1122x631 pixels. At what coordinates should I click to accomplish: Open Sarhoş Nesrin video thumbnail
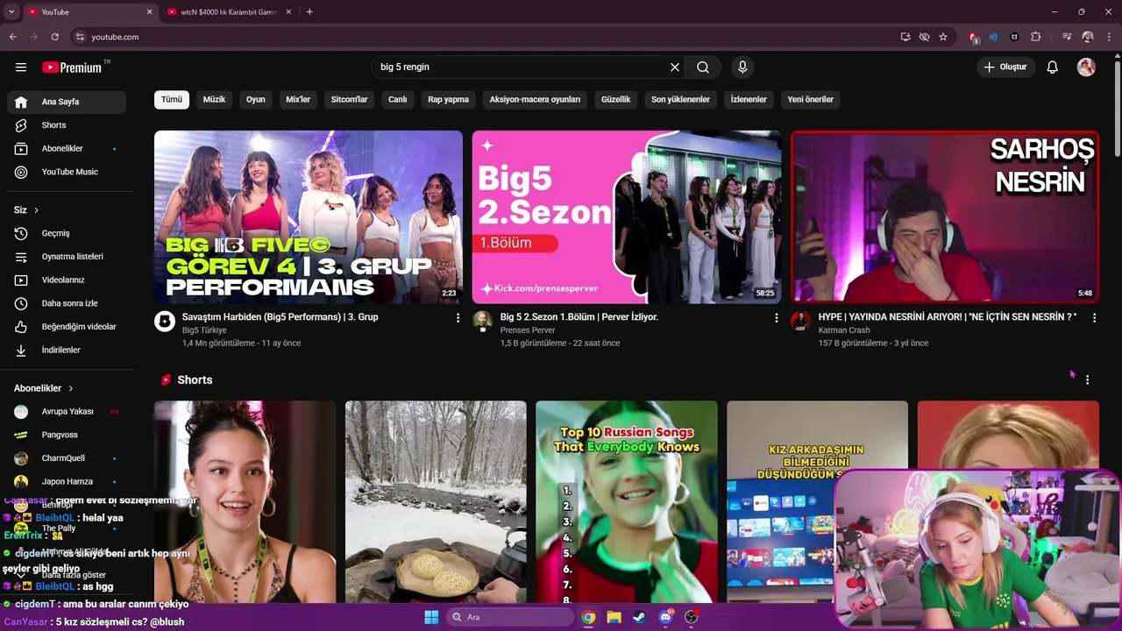pyautogui.click(x=945, y=217)
